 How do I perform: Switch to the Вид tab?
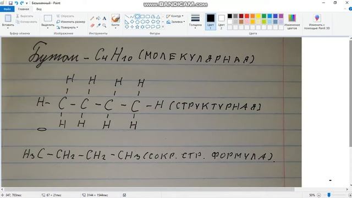click(39, 9)
